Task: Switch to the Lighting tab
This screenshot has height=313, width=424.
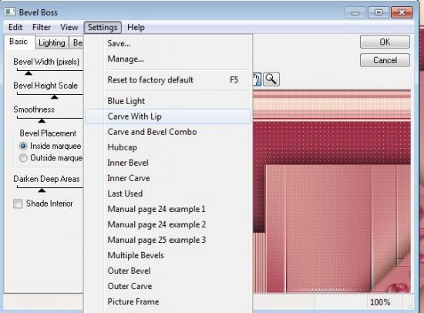Action: point(52,42)
